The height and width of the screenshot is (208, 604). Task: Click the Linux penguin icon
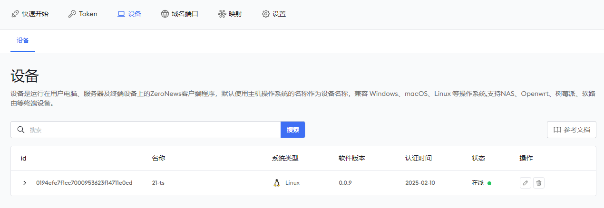pos(276,183)
